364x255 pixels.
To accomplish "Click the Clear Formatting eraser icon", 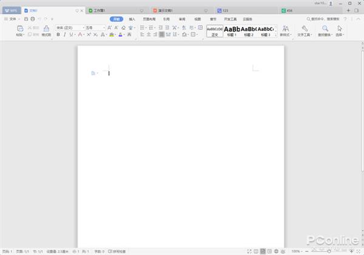I will [124, 28].
